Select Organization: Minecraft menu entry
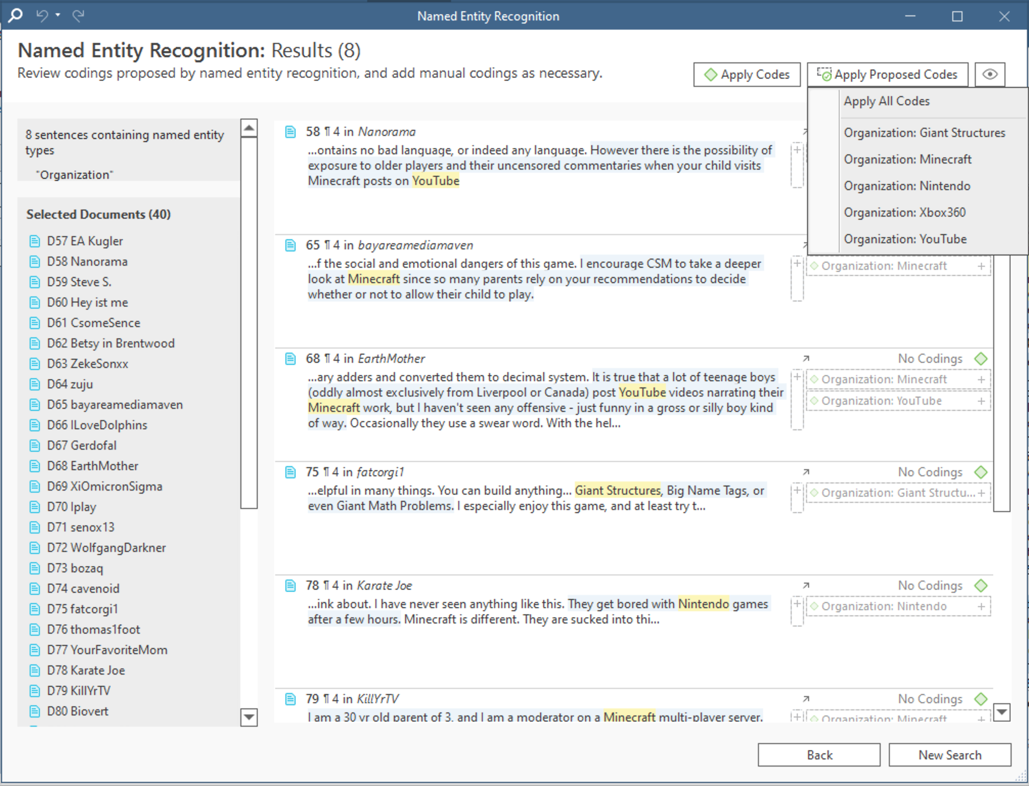Viewport: 1029px width, 786px height. (907, 159)
